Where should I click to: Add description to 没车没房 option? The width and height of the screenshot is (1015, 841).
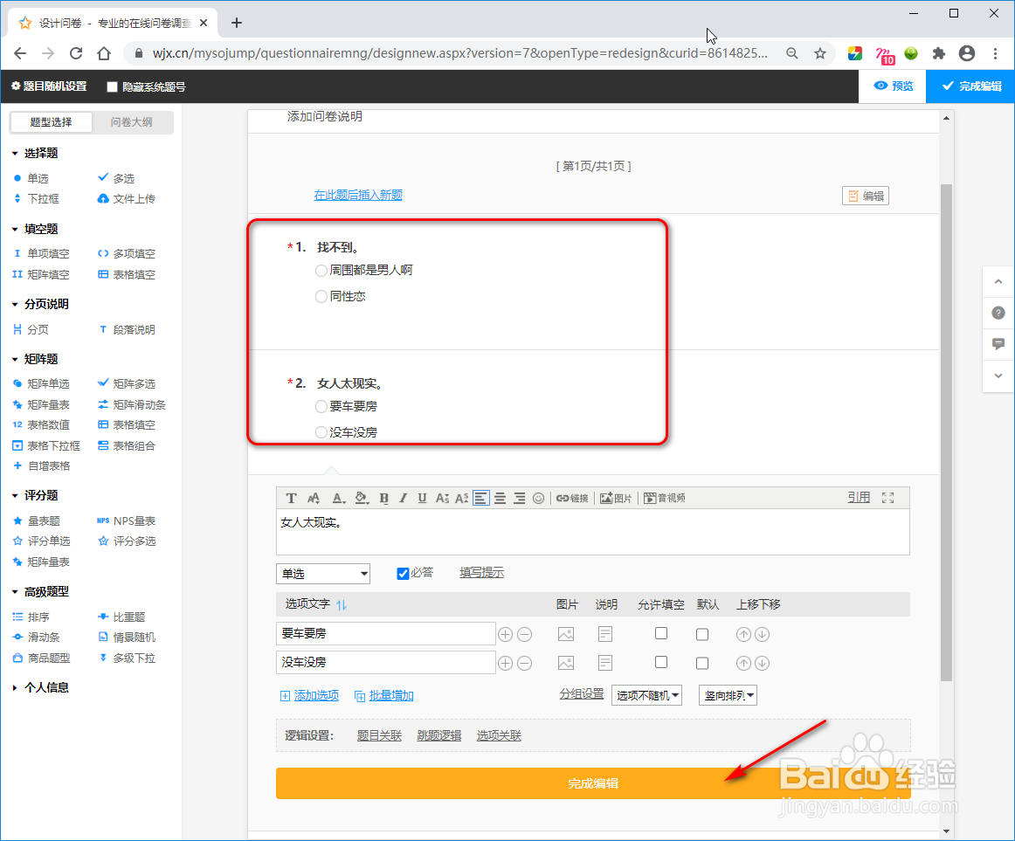point(605,663)
